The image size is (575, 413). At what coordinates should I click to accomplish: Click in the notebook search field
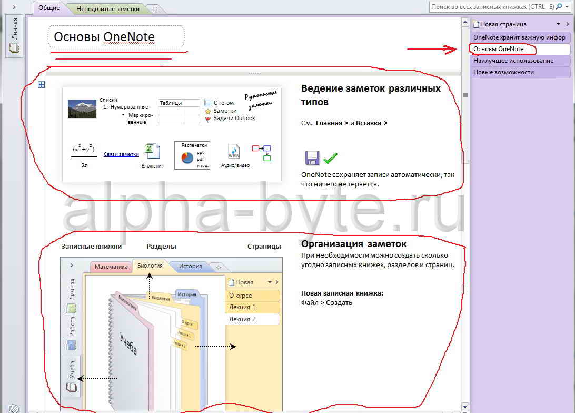point(492,7)
